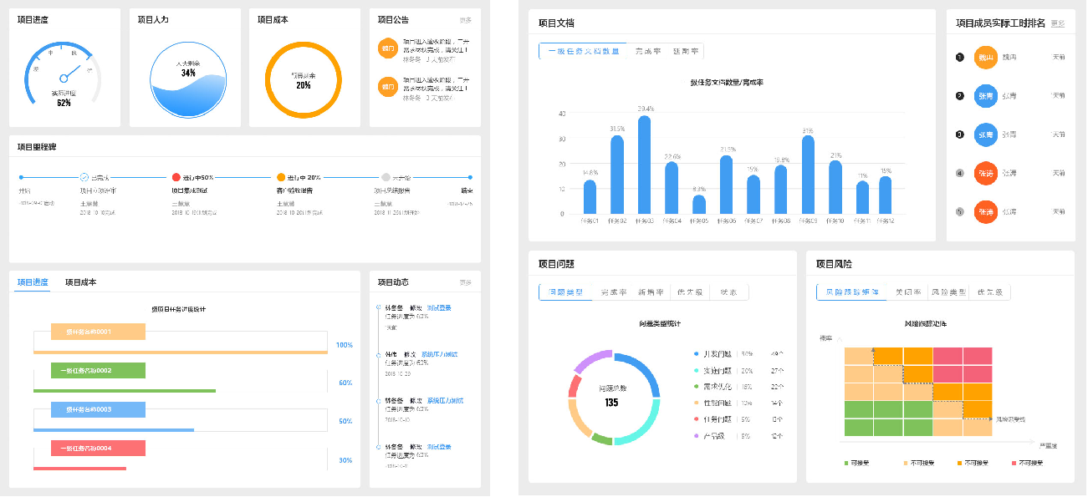Open 风险类型 tab in 项目风险 panel
Viewport: 1088px width, 497px height.
(x=948, y=292)
